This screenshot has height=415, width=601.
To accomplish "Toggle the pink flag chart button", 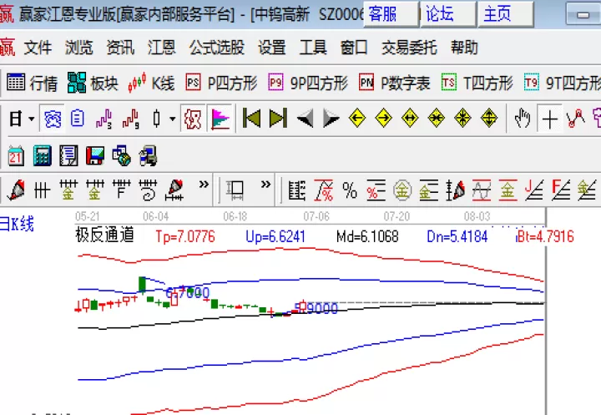I will point(220,119).
